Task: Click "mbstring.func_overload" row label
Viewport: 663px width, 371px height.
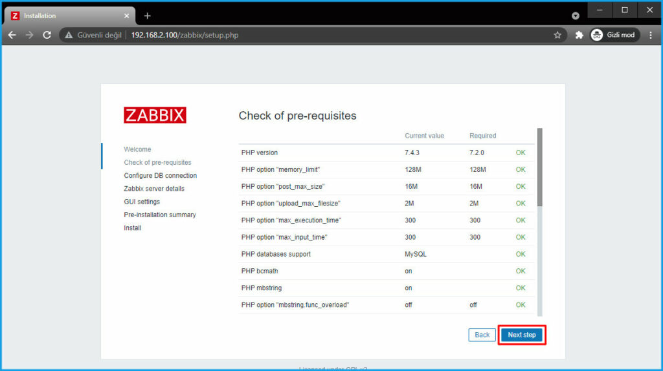Action: coord(295,304)
